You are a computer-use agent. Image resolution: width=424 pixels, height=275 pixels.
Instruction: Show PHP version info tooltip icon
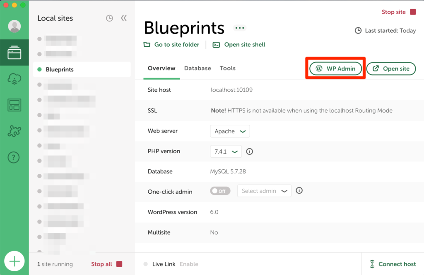point(250,152)
